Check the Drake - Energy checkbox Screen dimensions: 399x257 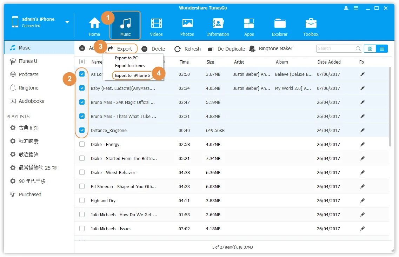tap(82, 144)
